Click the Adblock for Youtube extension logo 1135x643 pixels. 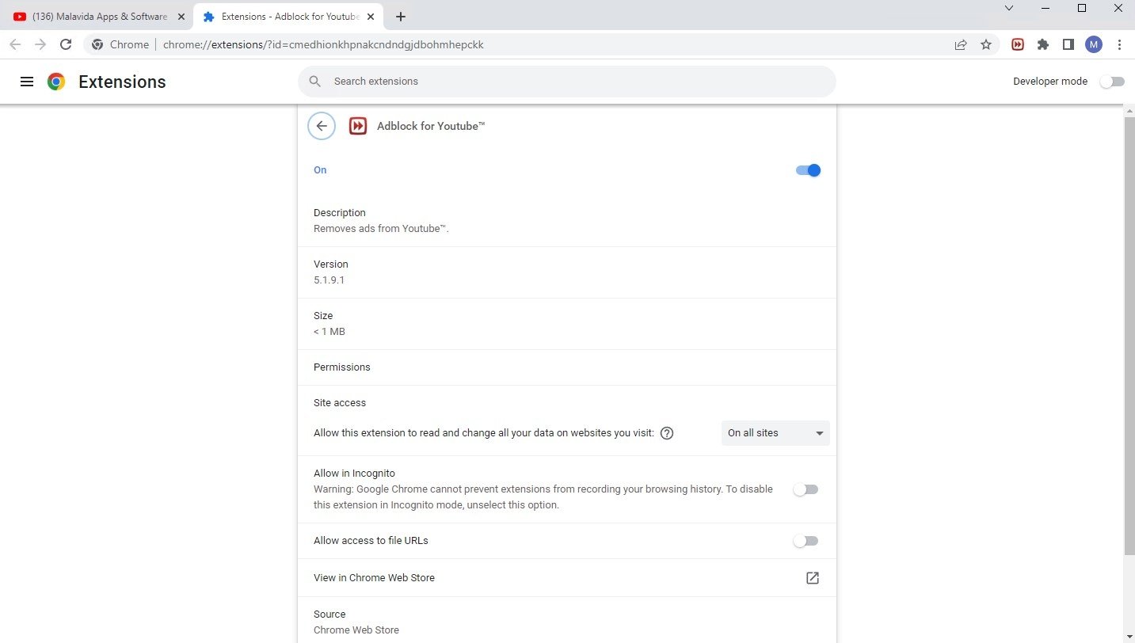coord(358,126)
